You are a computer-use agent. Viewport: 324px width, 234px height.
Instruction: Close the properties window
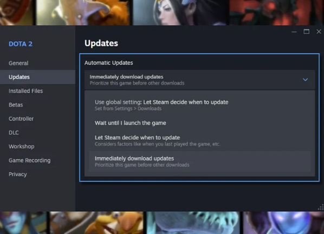319,31
